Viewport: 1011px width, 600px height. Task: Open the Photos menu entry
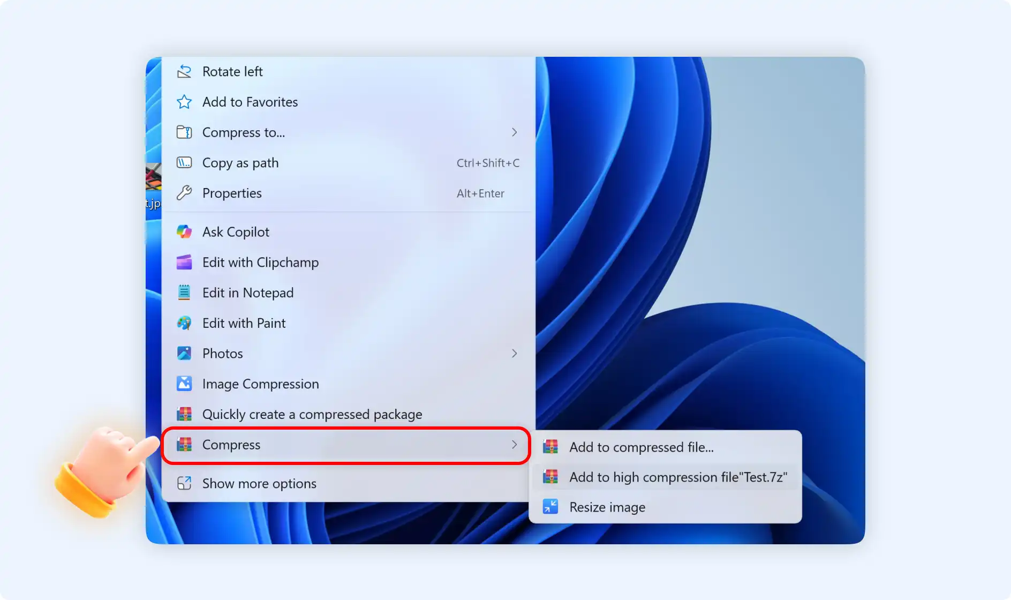(x=348, y=354)
